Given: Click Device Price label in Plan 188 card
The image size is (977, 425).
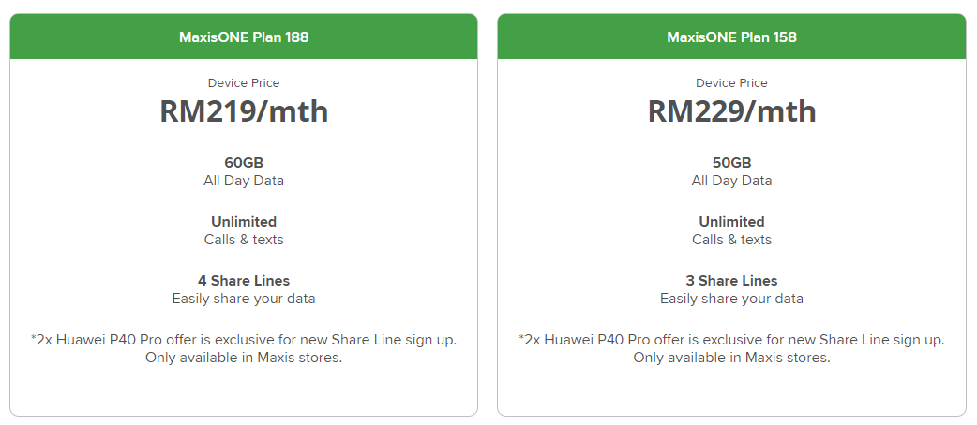Looking at the screenshot, I should coord(244,83).
